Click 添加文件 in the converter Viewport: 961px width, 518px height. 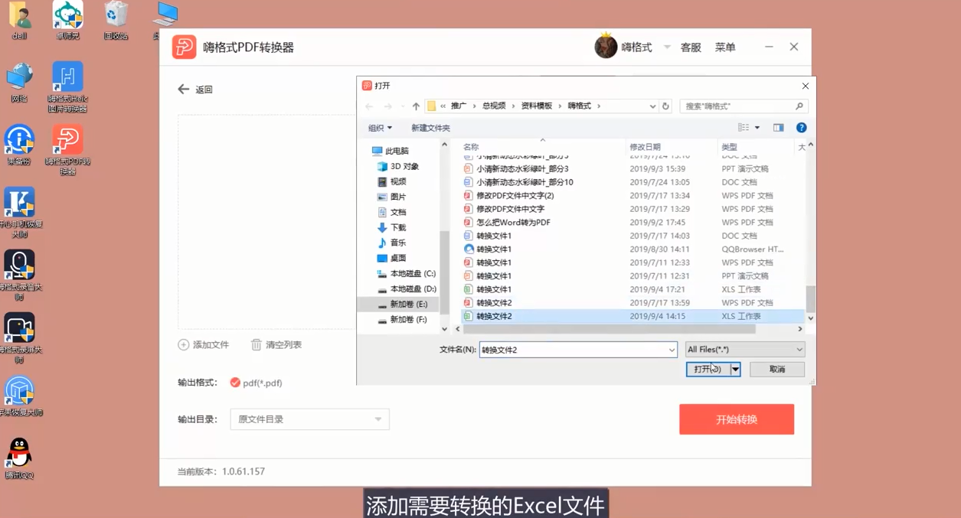tap(204, 345)
